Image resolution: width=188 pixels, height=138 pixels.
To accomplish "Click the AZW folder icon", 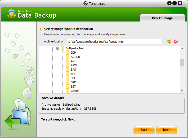I will (68, 65).
